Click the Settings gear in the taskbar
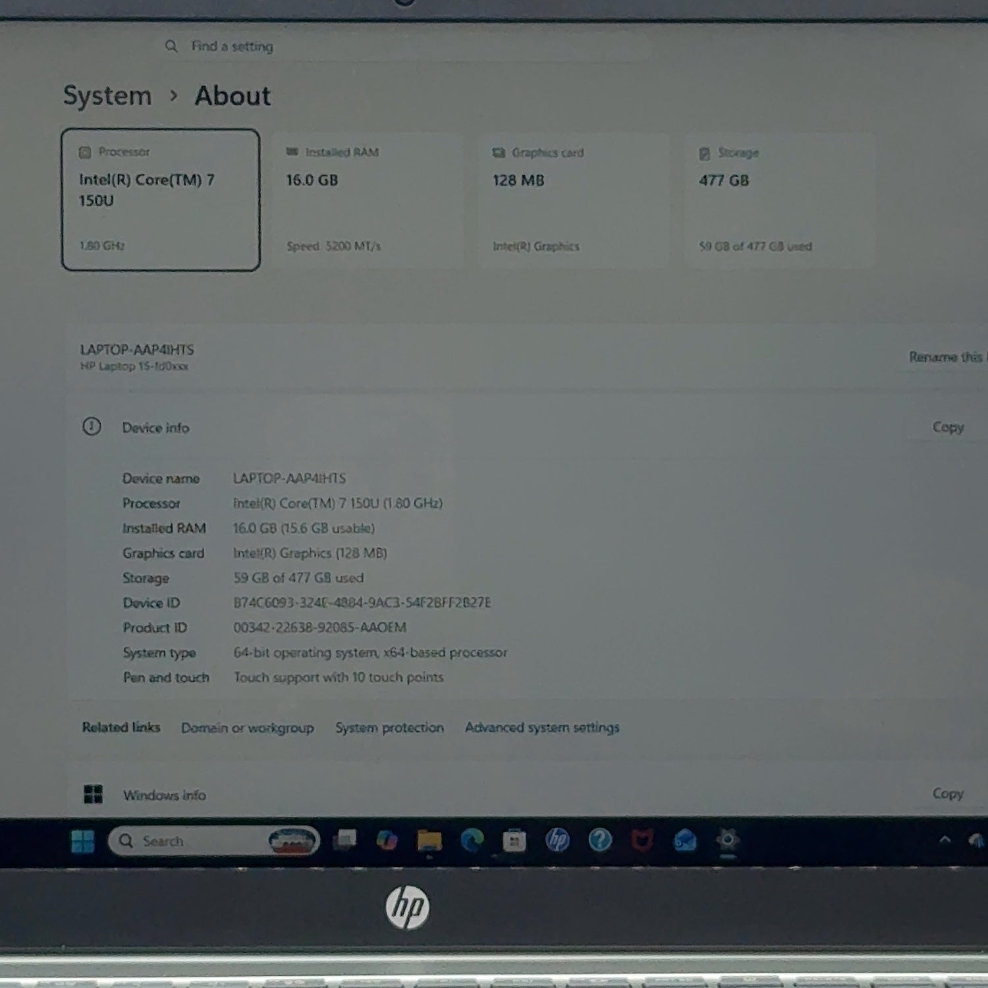988x988 pixels. tap(728, 840)
